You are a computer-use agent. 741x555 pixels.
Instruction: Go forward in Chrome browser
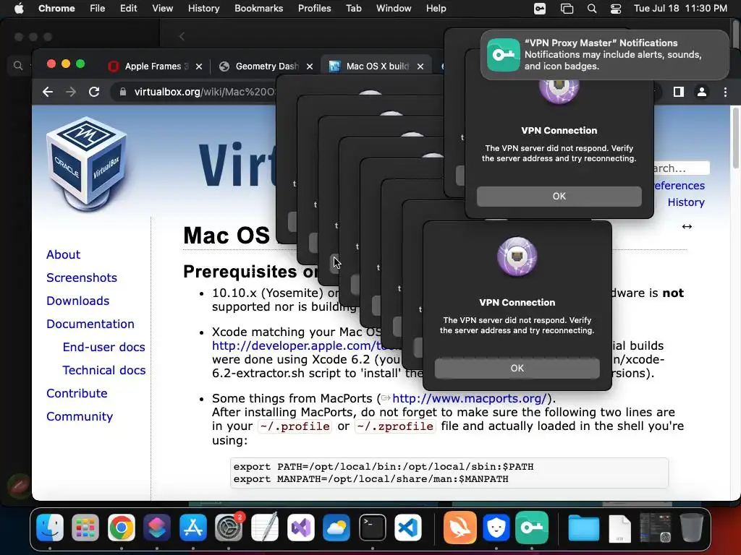click(x=71, y=92)
